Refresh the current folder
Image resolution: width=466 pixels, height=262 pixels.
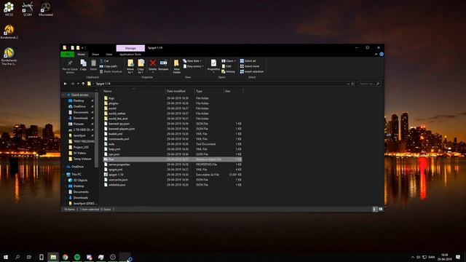click(x=352, y=84)
